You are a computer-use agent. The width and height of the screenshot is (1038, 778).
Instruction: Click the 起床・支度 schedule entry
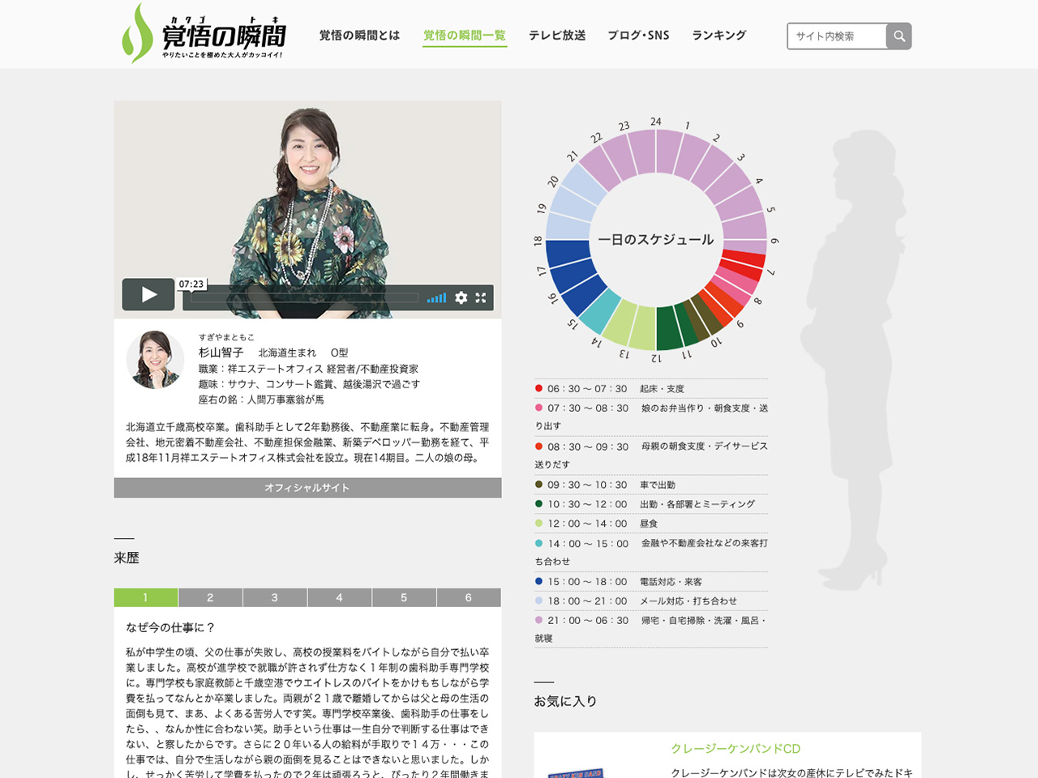click(662, 389)
